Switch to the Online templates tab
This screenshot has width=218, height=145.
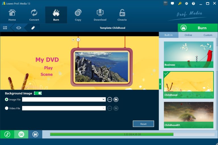click(188, 35)
